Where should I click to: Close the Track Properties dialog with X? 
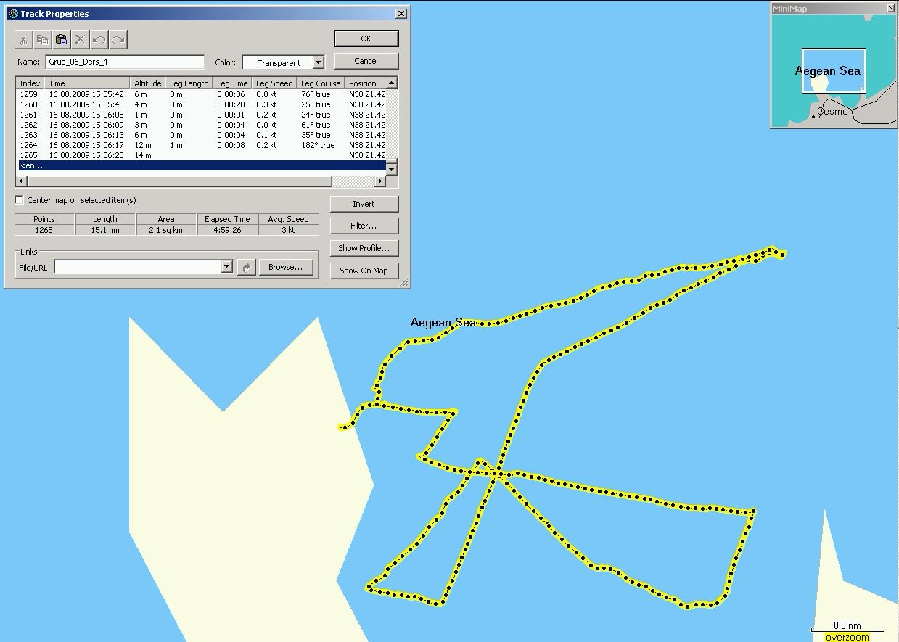(401, 14)
